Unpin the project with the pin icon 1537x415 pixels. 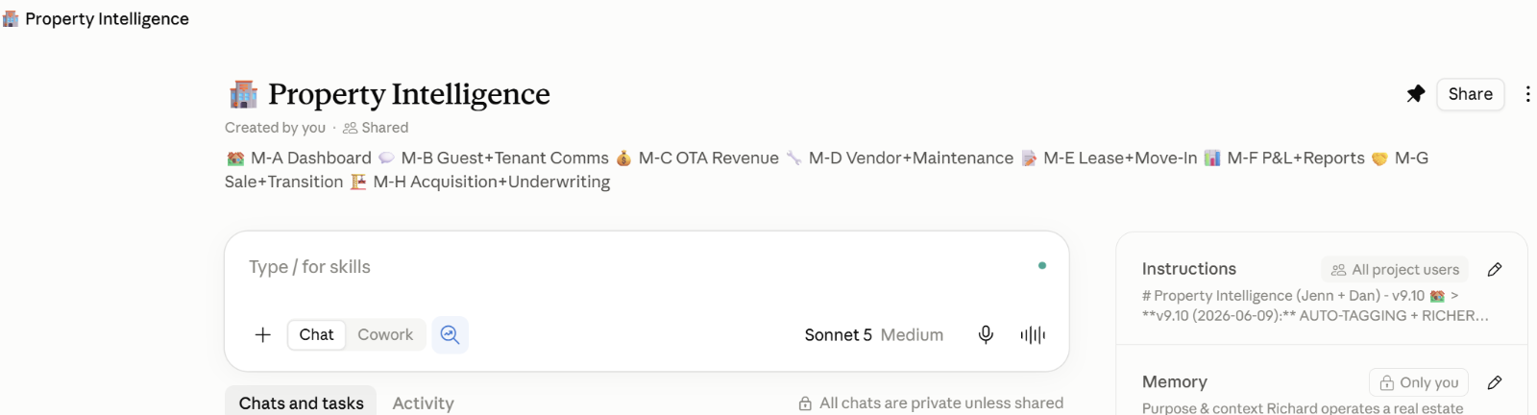pyautogui.click(x=1415, y=94)
